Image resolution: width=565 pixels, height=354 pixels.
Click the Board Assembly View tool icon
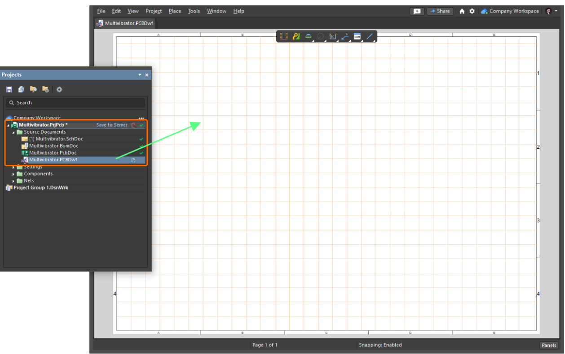284,37
